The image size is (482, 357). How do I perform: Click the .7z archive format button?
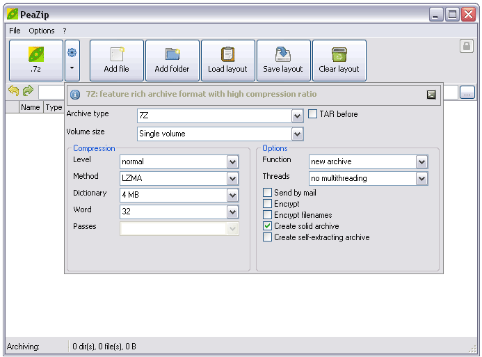[x=36, y=61]
